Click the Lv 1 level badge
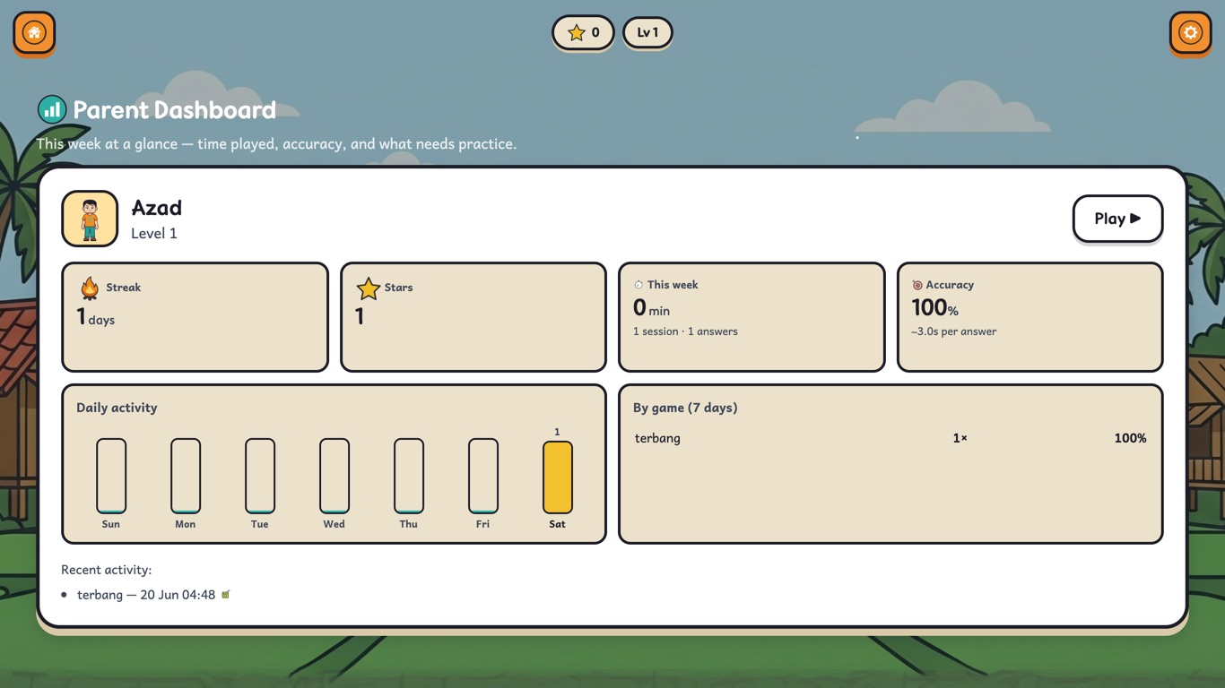 pos(647,32)
